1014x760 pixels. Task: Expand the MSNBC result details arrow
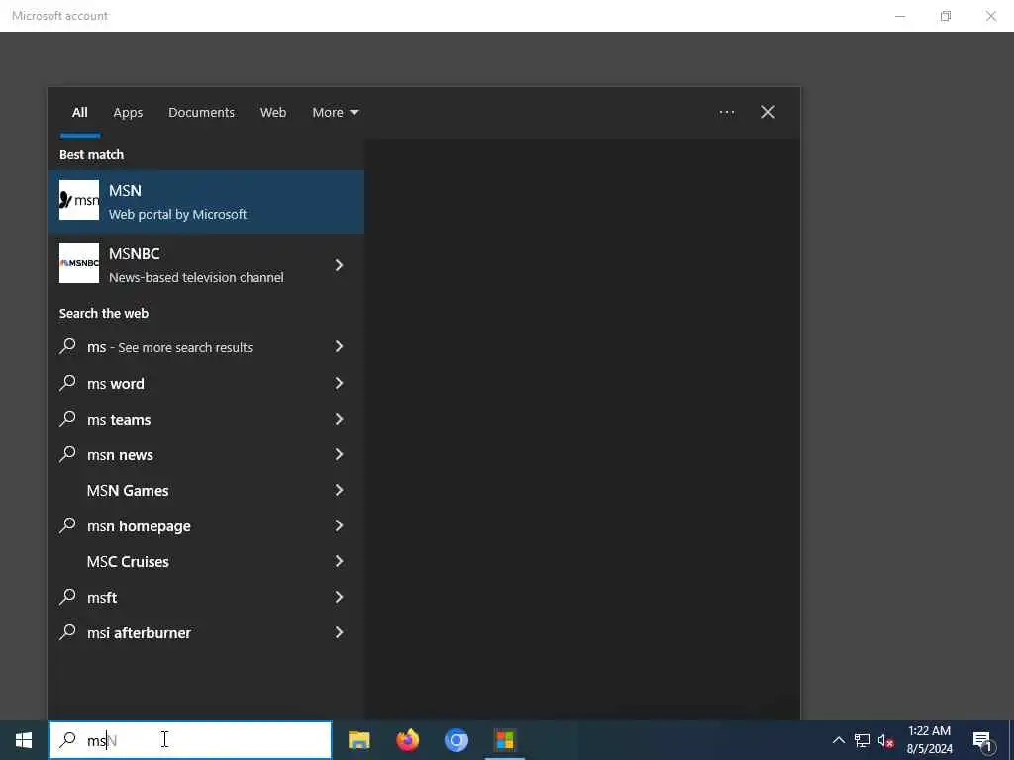coord(339,265)
